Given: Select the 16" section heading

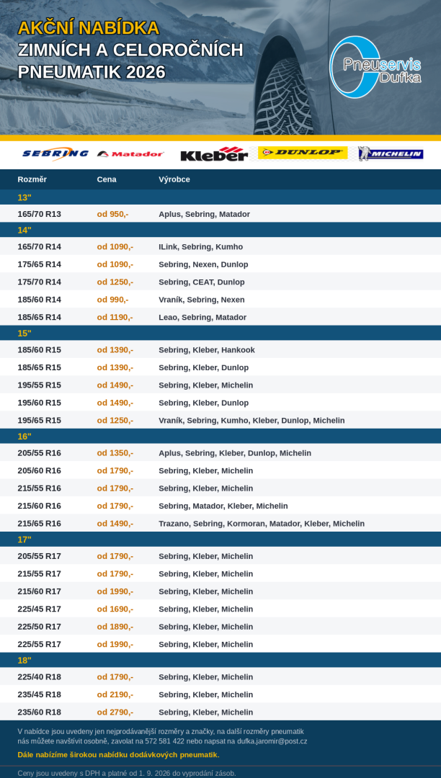Looking at the screenshot, I should (24, 437).
